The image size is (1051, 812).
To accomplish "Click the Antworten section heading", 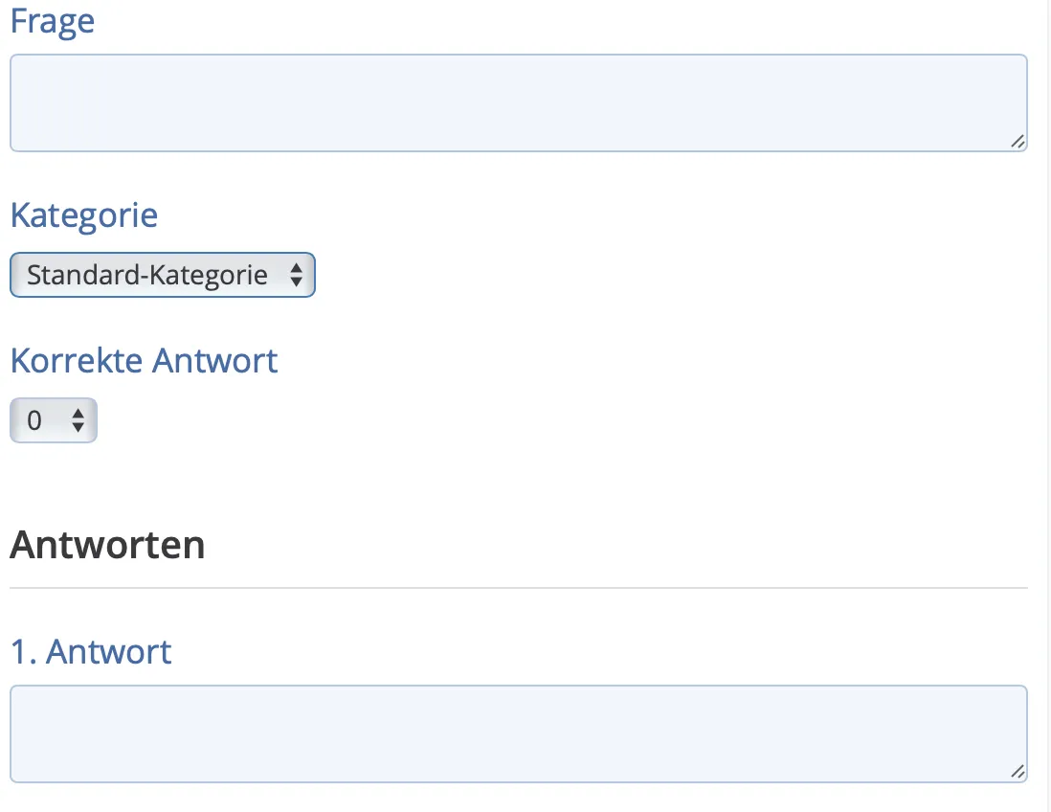I will (x=107, y=545).
